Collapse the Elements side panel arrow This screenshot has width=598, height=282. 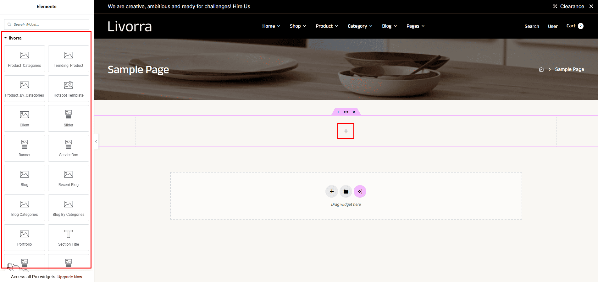pos(96,141)
